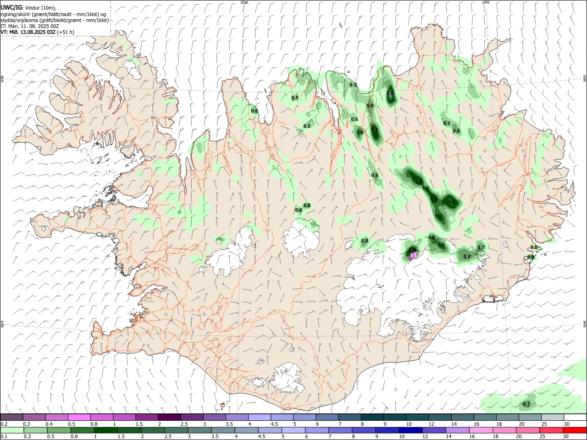Choose the light pink swatch at rain-scale 16
Screen dimensions: 587x440
click(481, 430)
